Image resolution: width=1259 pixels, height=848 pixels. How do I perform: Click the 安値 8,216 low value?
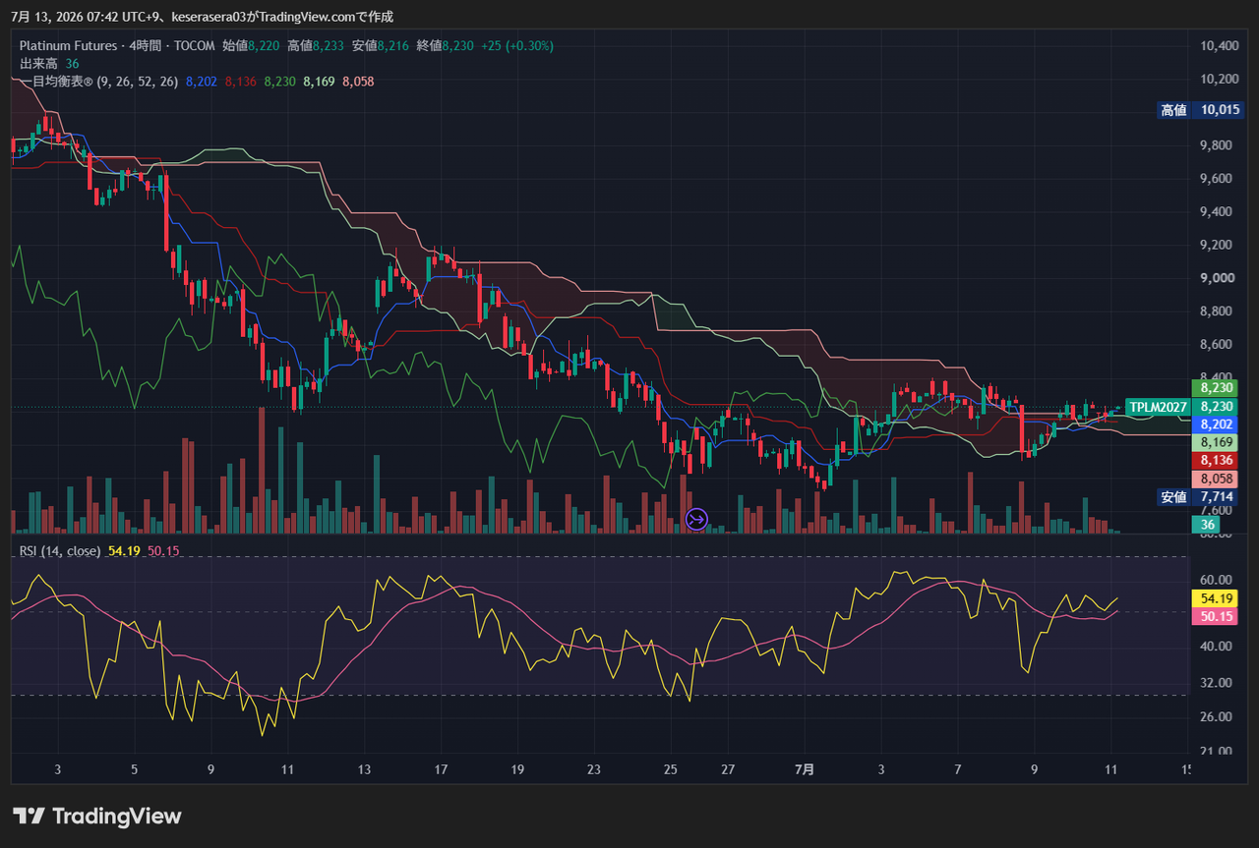pos(380,45)
